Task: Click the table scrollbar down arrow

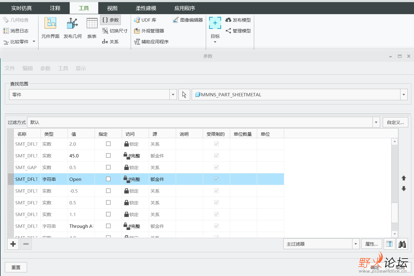Action: point(395,234)
